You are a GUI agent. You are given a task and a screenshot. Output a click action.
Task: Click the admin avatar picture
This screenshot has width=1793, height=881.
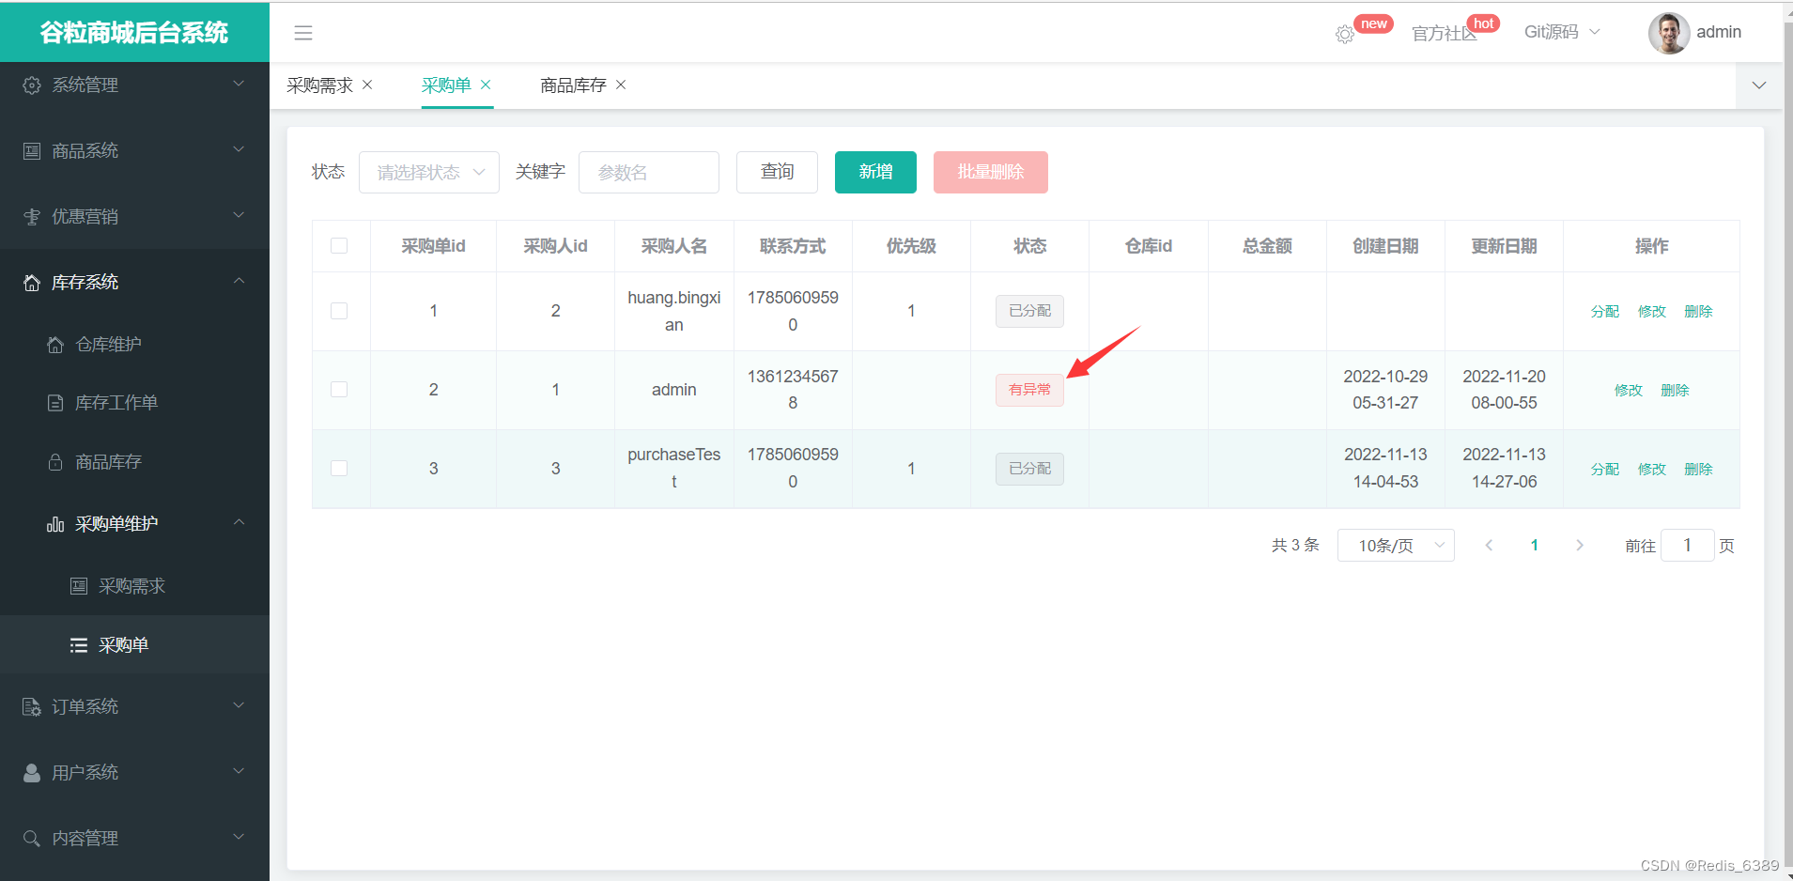tap(1669, 33)
